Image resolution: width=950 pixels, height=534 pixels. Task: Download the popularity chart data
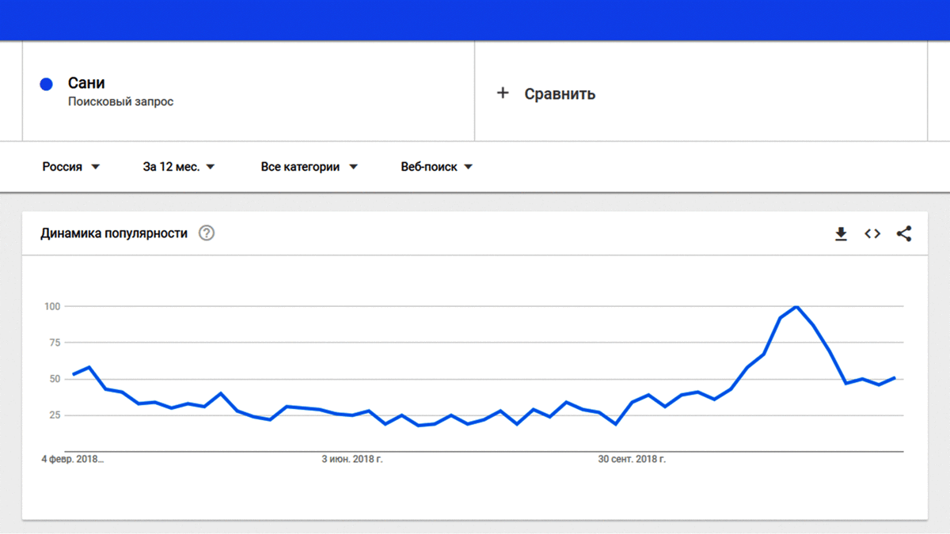pos(841,233)
